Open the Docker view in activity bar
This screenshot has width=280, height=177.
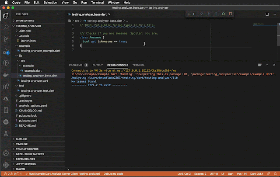click(x=6, y=74)
